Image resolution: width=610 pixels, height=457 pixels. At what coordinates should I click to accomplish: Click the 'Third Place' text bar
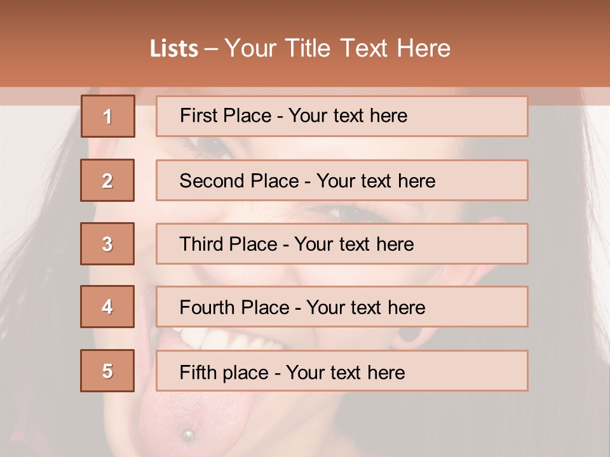[x=342, y=244]
